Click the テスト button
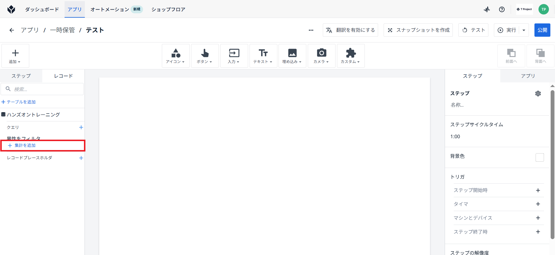 click(473, 30)
